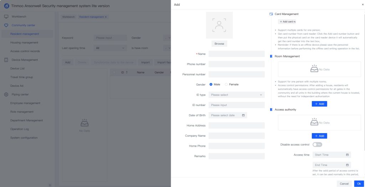365x187 pixels.
Task: Open Housing management in sidebar
Action: 24,43
